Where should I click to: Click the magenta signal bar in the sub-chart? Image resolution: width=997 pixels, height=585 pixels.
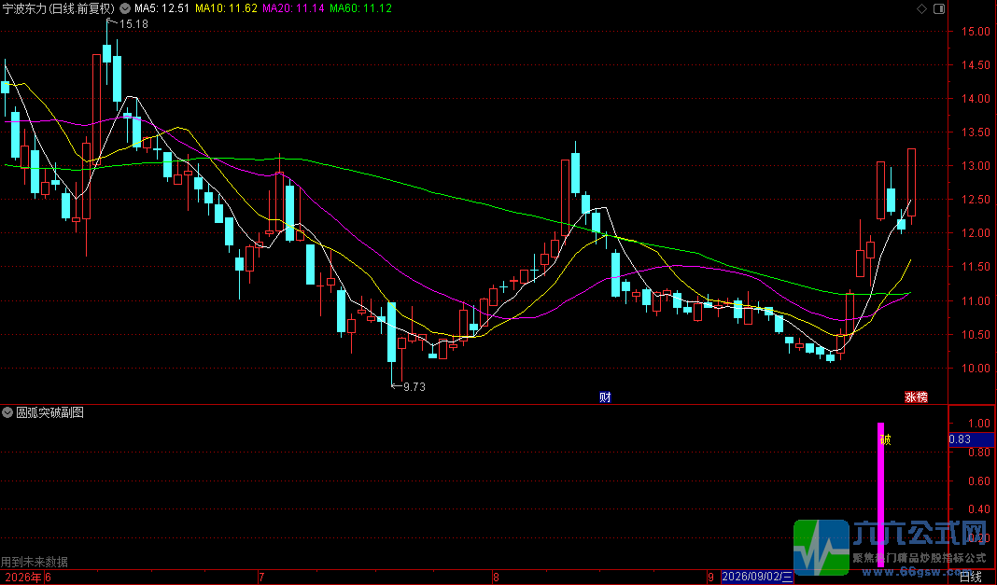[x=880, y=493]
